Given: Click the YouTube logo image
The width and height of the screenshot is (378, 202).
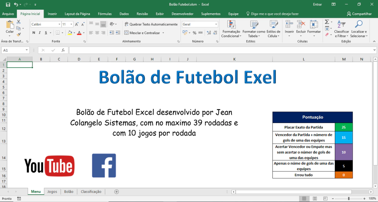Looking at the screenshot, I should coord(49,166).
